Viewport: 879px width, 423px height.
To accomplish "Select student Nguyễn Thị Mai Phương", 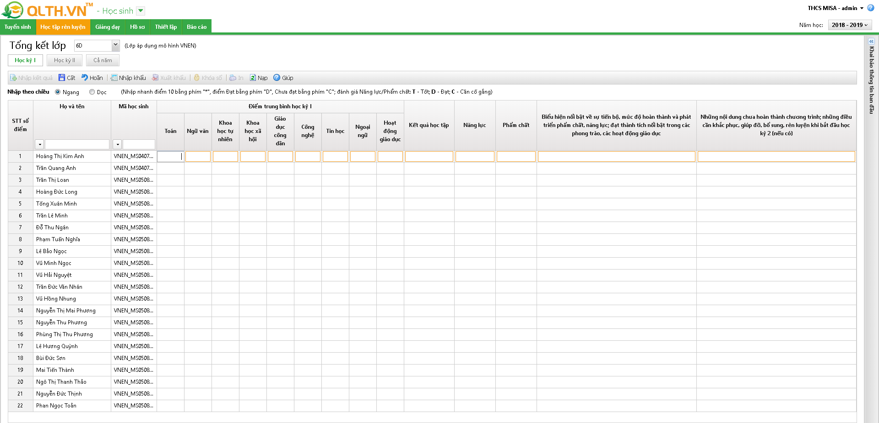I will 66,311.
